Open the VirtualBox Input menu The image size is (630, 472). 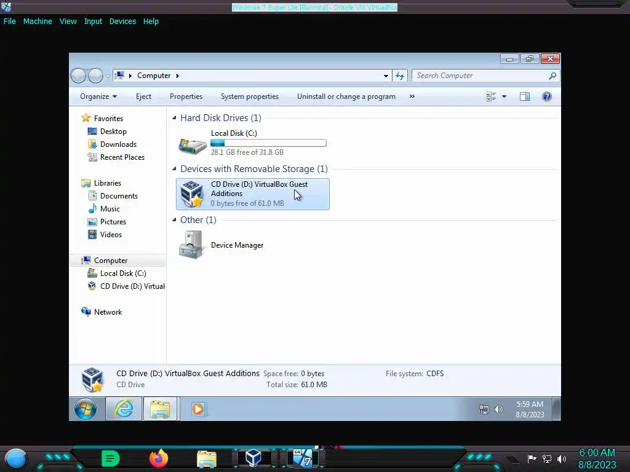(93, 22)
